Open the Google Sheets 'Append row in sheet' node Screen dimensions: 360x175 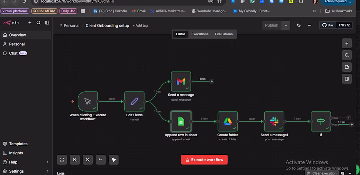click(x=181, y=121)
